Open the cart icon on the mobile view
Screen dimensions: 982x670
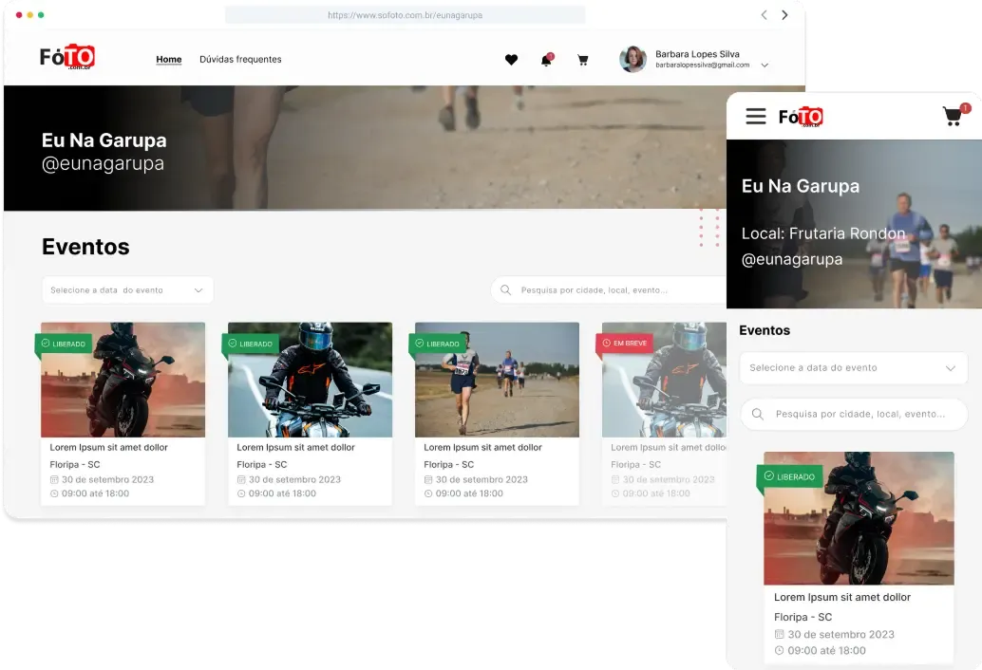[952, 116]
